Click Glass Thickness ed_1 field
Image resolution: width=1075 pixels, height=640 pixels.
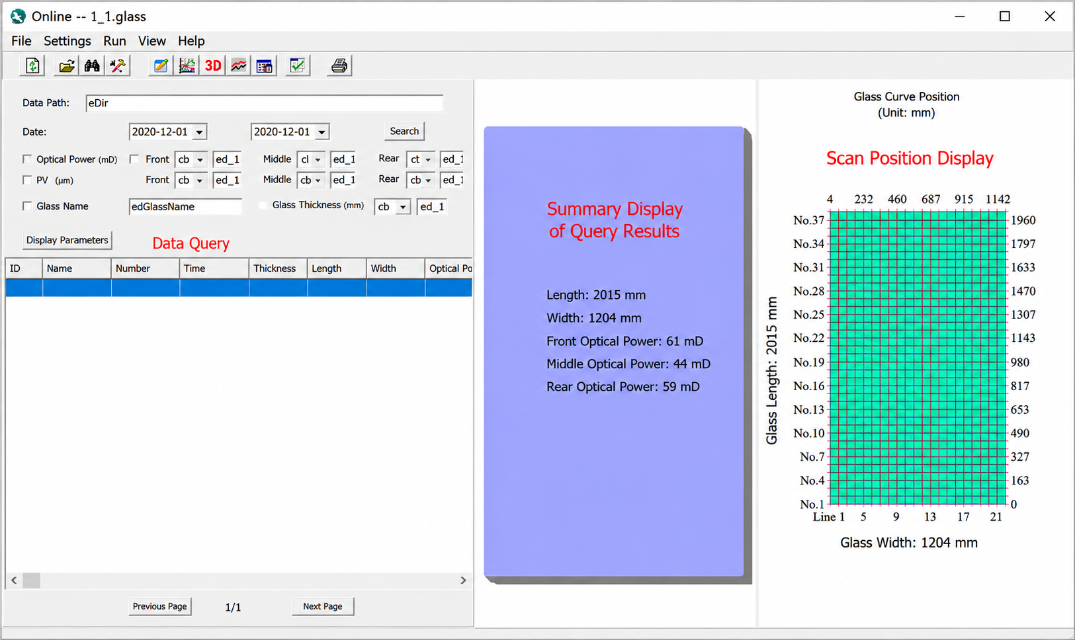431,206
